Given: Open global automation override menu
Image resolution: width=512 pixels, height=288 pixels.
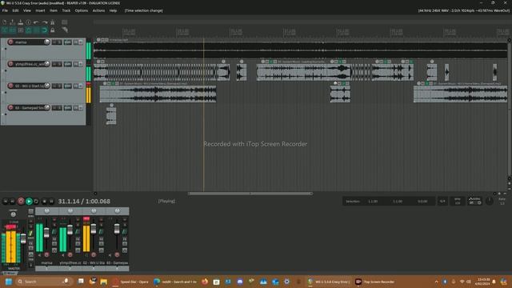Looking at the screenshot, I should point(474,201).
